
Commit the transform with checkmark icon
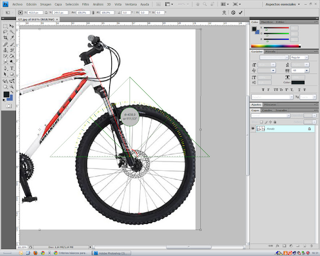point(240,12)
